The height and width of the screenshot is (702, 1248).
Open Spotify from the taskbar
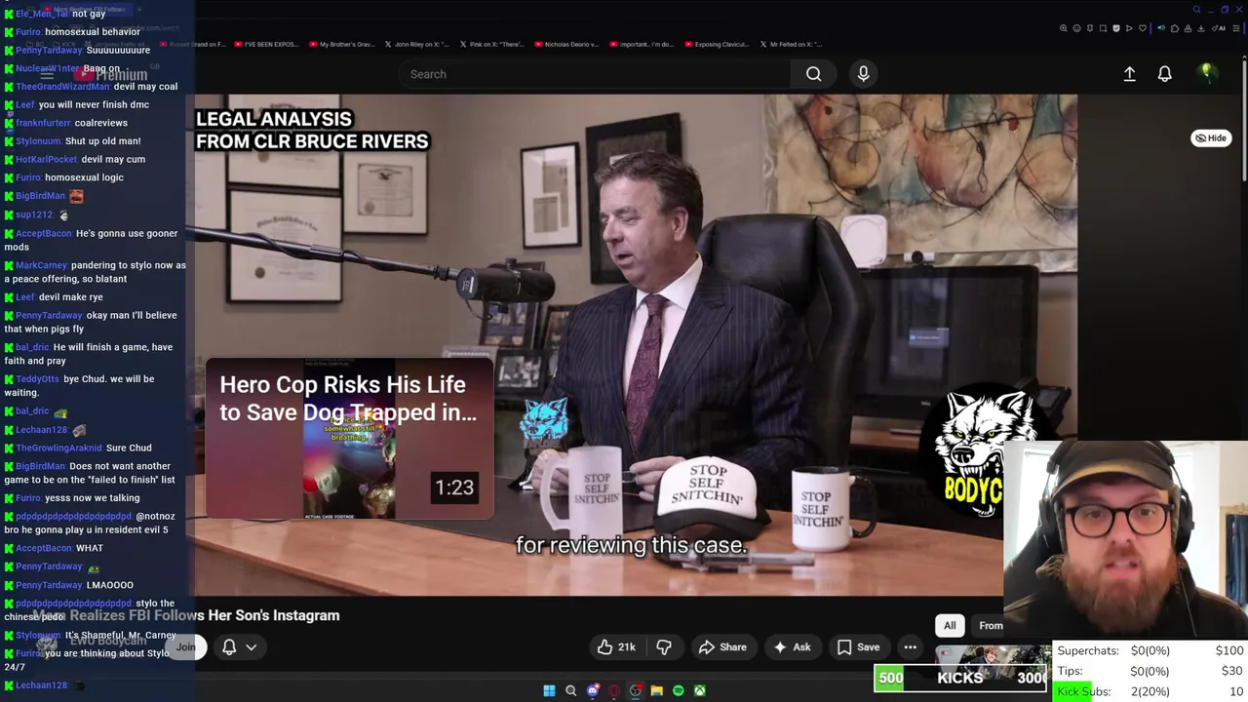[x=679, y=690]
